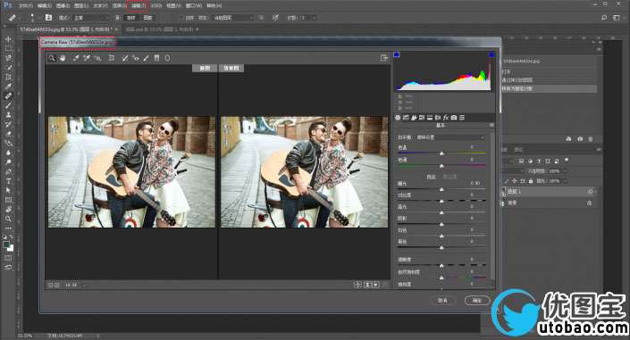Select the Type tool in Photoshop toolbar

tap(8, 181)
